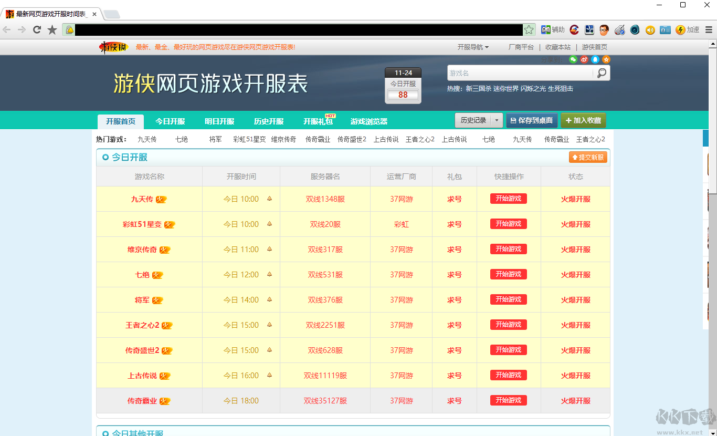Click the search magnifier in the 游戏名 box

tap(602, 73)
